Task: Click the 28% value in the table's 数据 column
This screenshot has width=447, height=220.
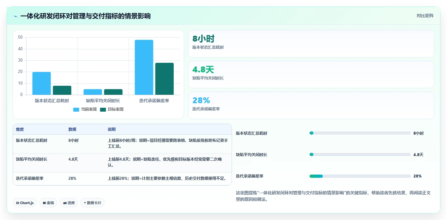Action: pos(72,178)
